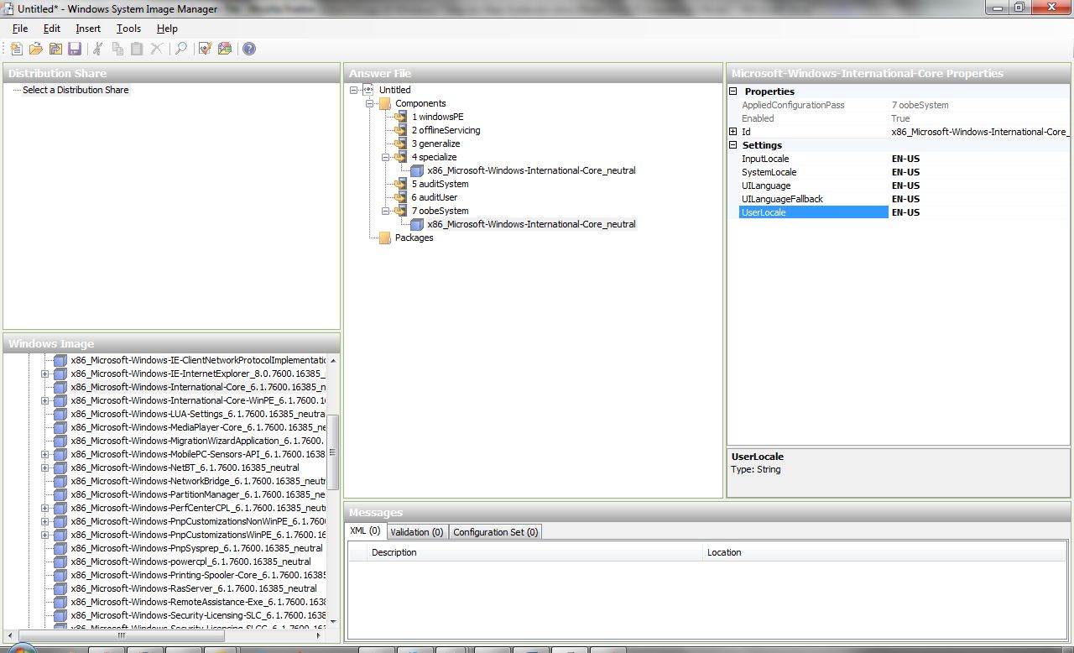Switch to the Validation (0) tab
1074x653 pixels.
[x=416, y=532]
